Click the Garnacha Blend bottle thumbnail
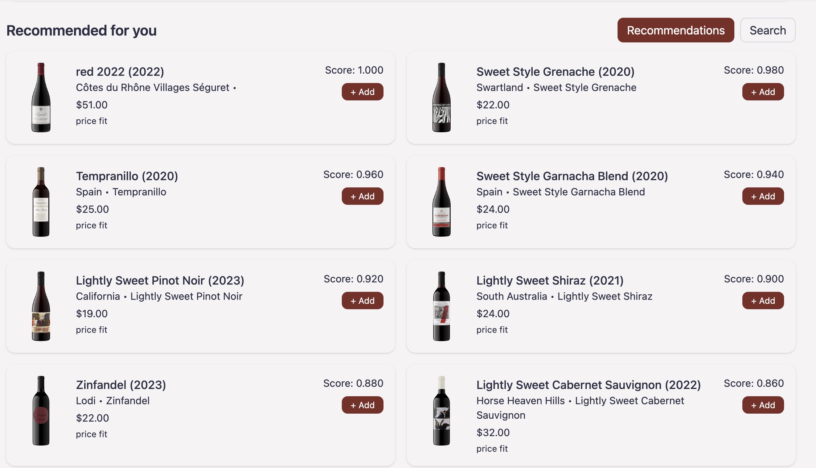Image resolution: width=816 pixels, height=468 pixels. (x=442, y=202)
